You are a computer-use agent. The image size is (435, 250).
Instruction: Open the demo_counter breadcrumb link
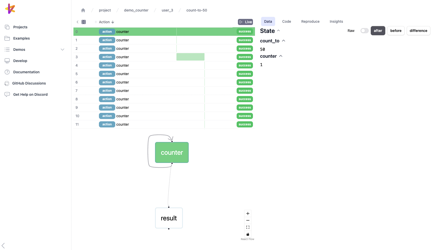tap(136, 10)
